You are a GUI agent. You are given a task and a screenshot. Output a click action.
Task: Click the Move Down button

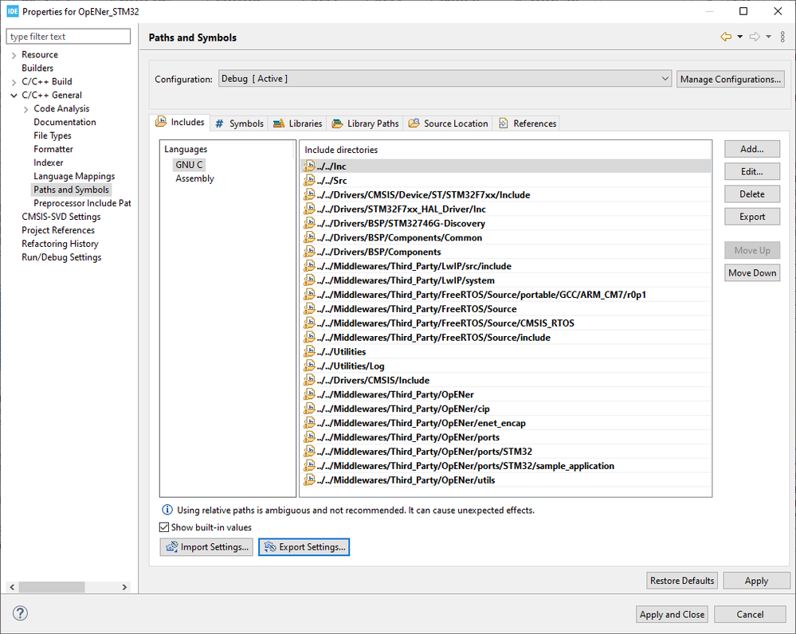752,272
